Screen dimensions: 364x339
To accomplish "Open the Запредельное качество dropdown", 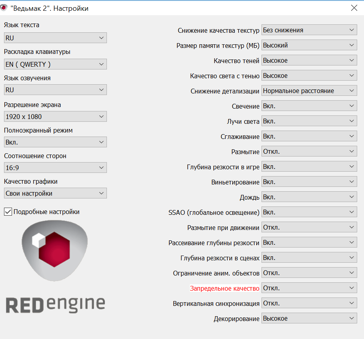I will [309, 288].
